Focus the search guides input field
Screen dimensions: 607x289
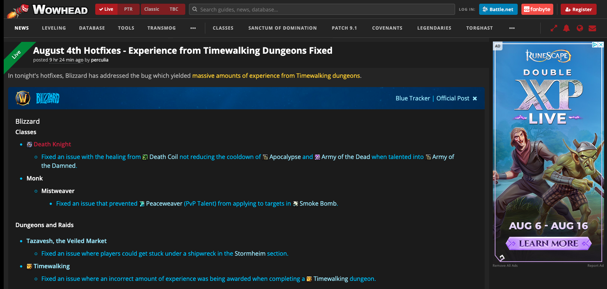[322, 9]
